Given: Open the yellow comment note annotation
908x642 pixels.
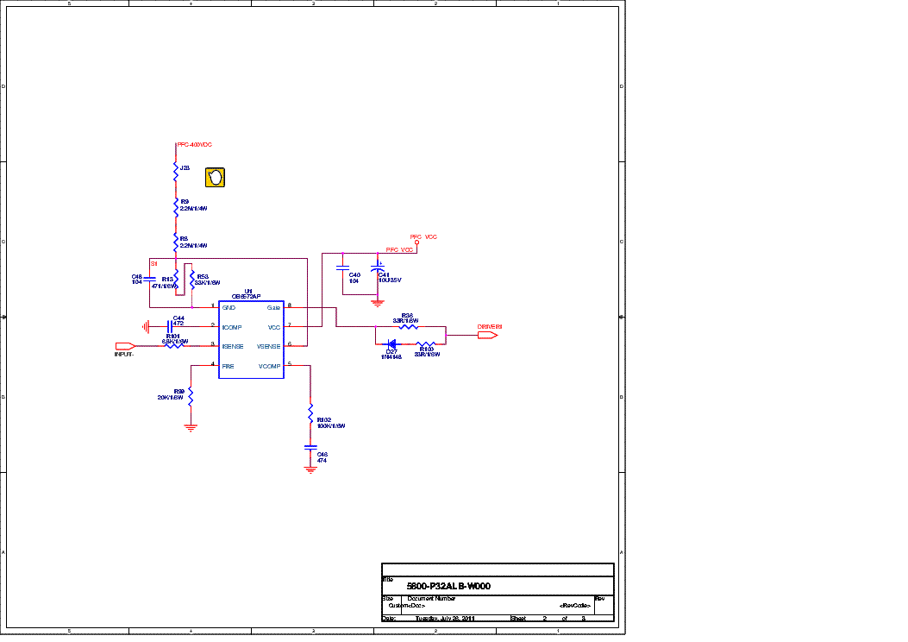Looking at the screenshot, I should click(215, 177).
